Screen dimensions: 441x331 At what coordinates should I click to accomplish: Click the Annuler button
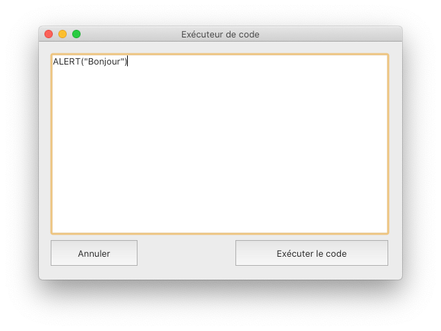point(94,253)
